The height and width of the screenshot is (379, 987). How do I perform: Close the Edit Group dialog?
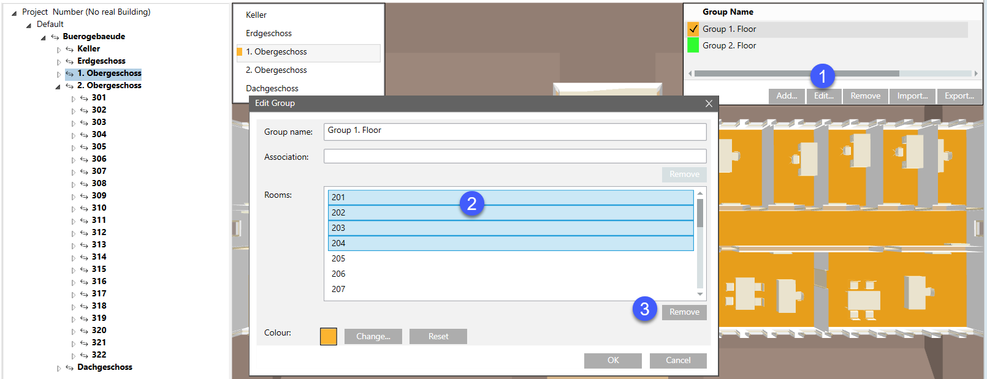[709, 103]
